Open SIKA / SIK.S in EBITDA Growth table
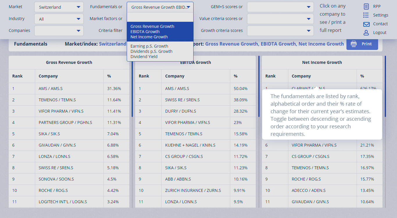Image resolution: width=397 pixels, height=218 pixels. point(176,168)
